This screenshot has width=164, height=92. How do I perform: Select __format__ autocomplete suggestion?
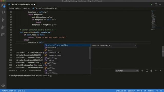pyautogui.click(x=67, y=73)
